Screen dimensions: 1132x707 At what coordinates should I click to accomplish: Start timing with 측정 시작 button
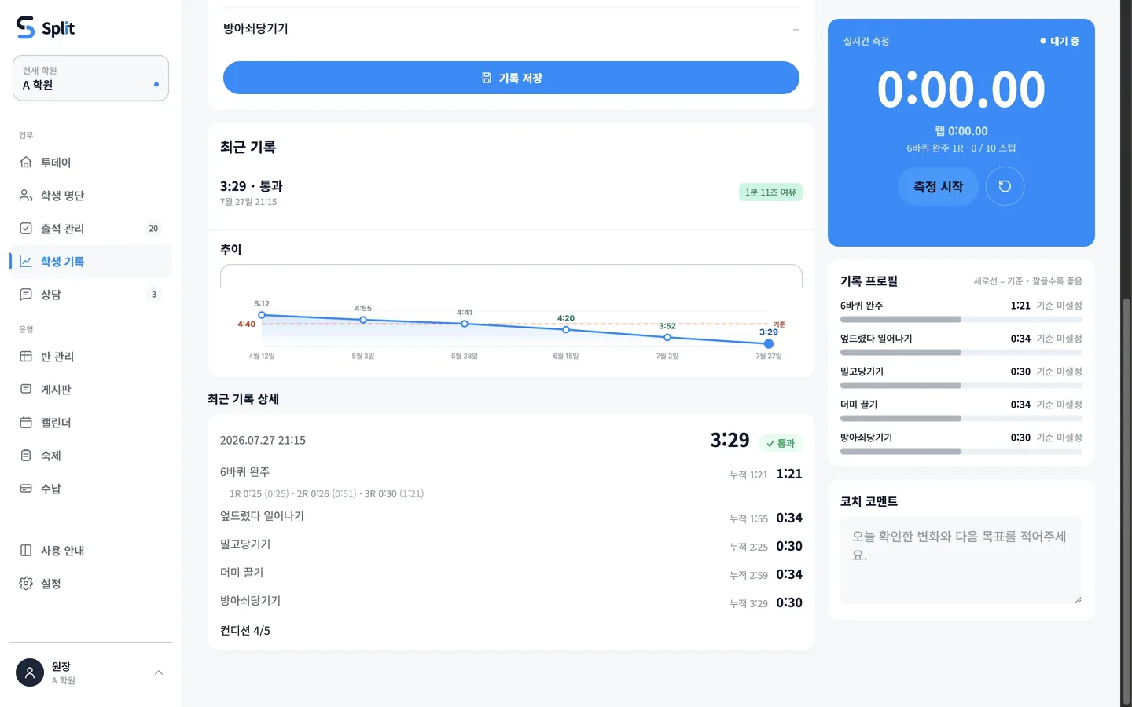(939, 186)
